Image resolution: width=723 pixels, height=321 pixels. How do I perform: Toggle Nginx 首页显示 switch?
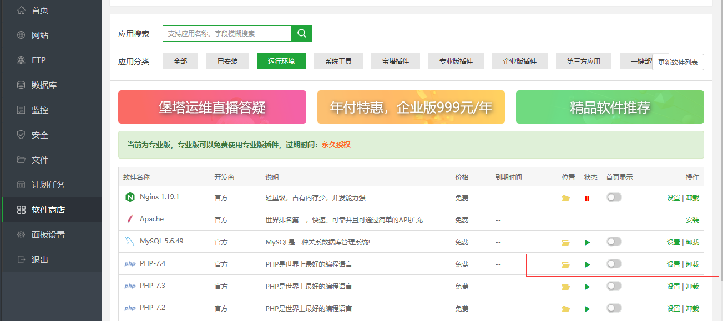[x=614, y=197]
